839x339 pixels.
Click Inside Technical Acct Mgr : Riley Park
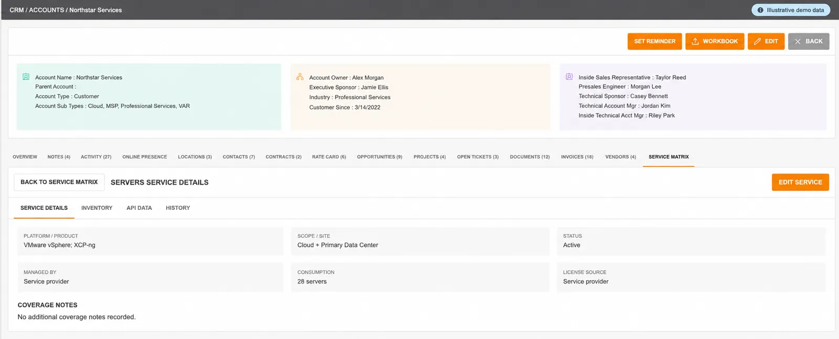[x=627, y=115]
